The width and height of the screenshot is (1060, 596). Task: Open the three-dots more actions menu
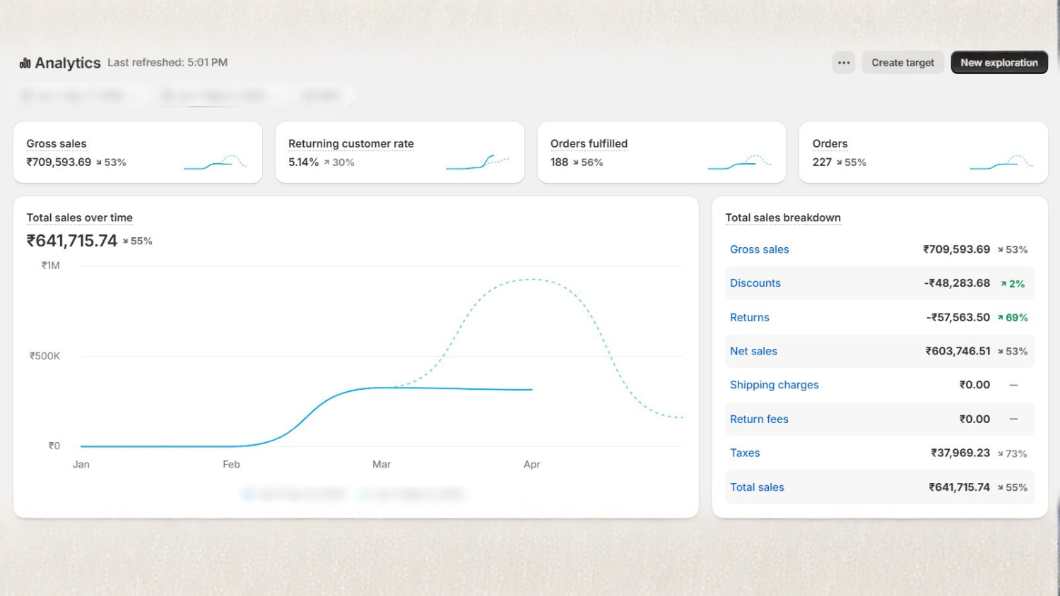(844, 63)
